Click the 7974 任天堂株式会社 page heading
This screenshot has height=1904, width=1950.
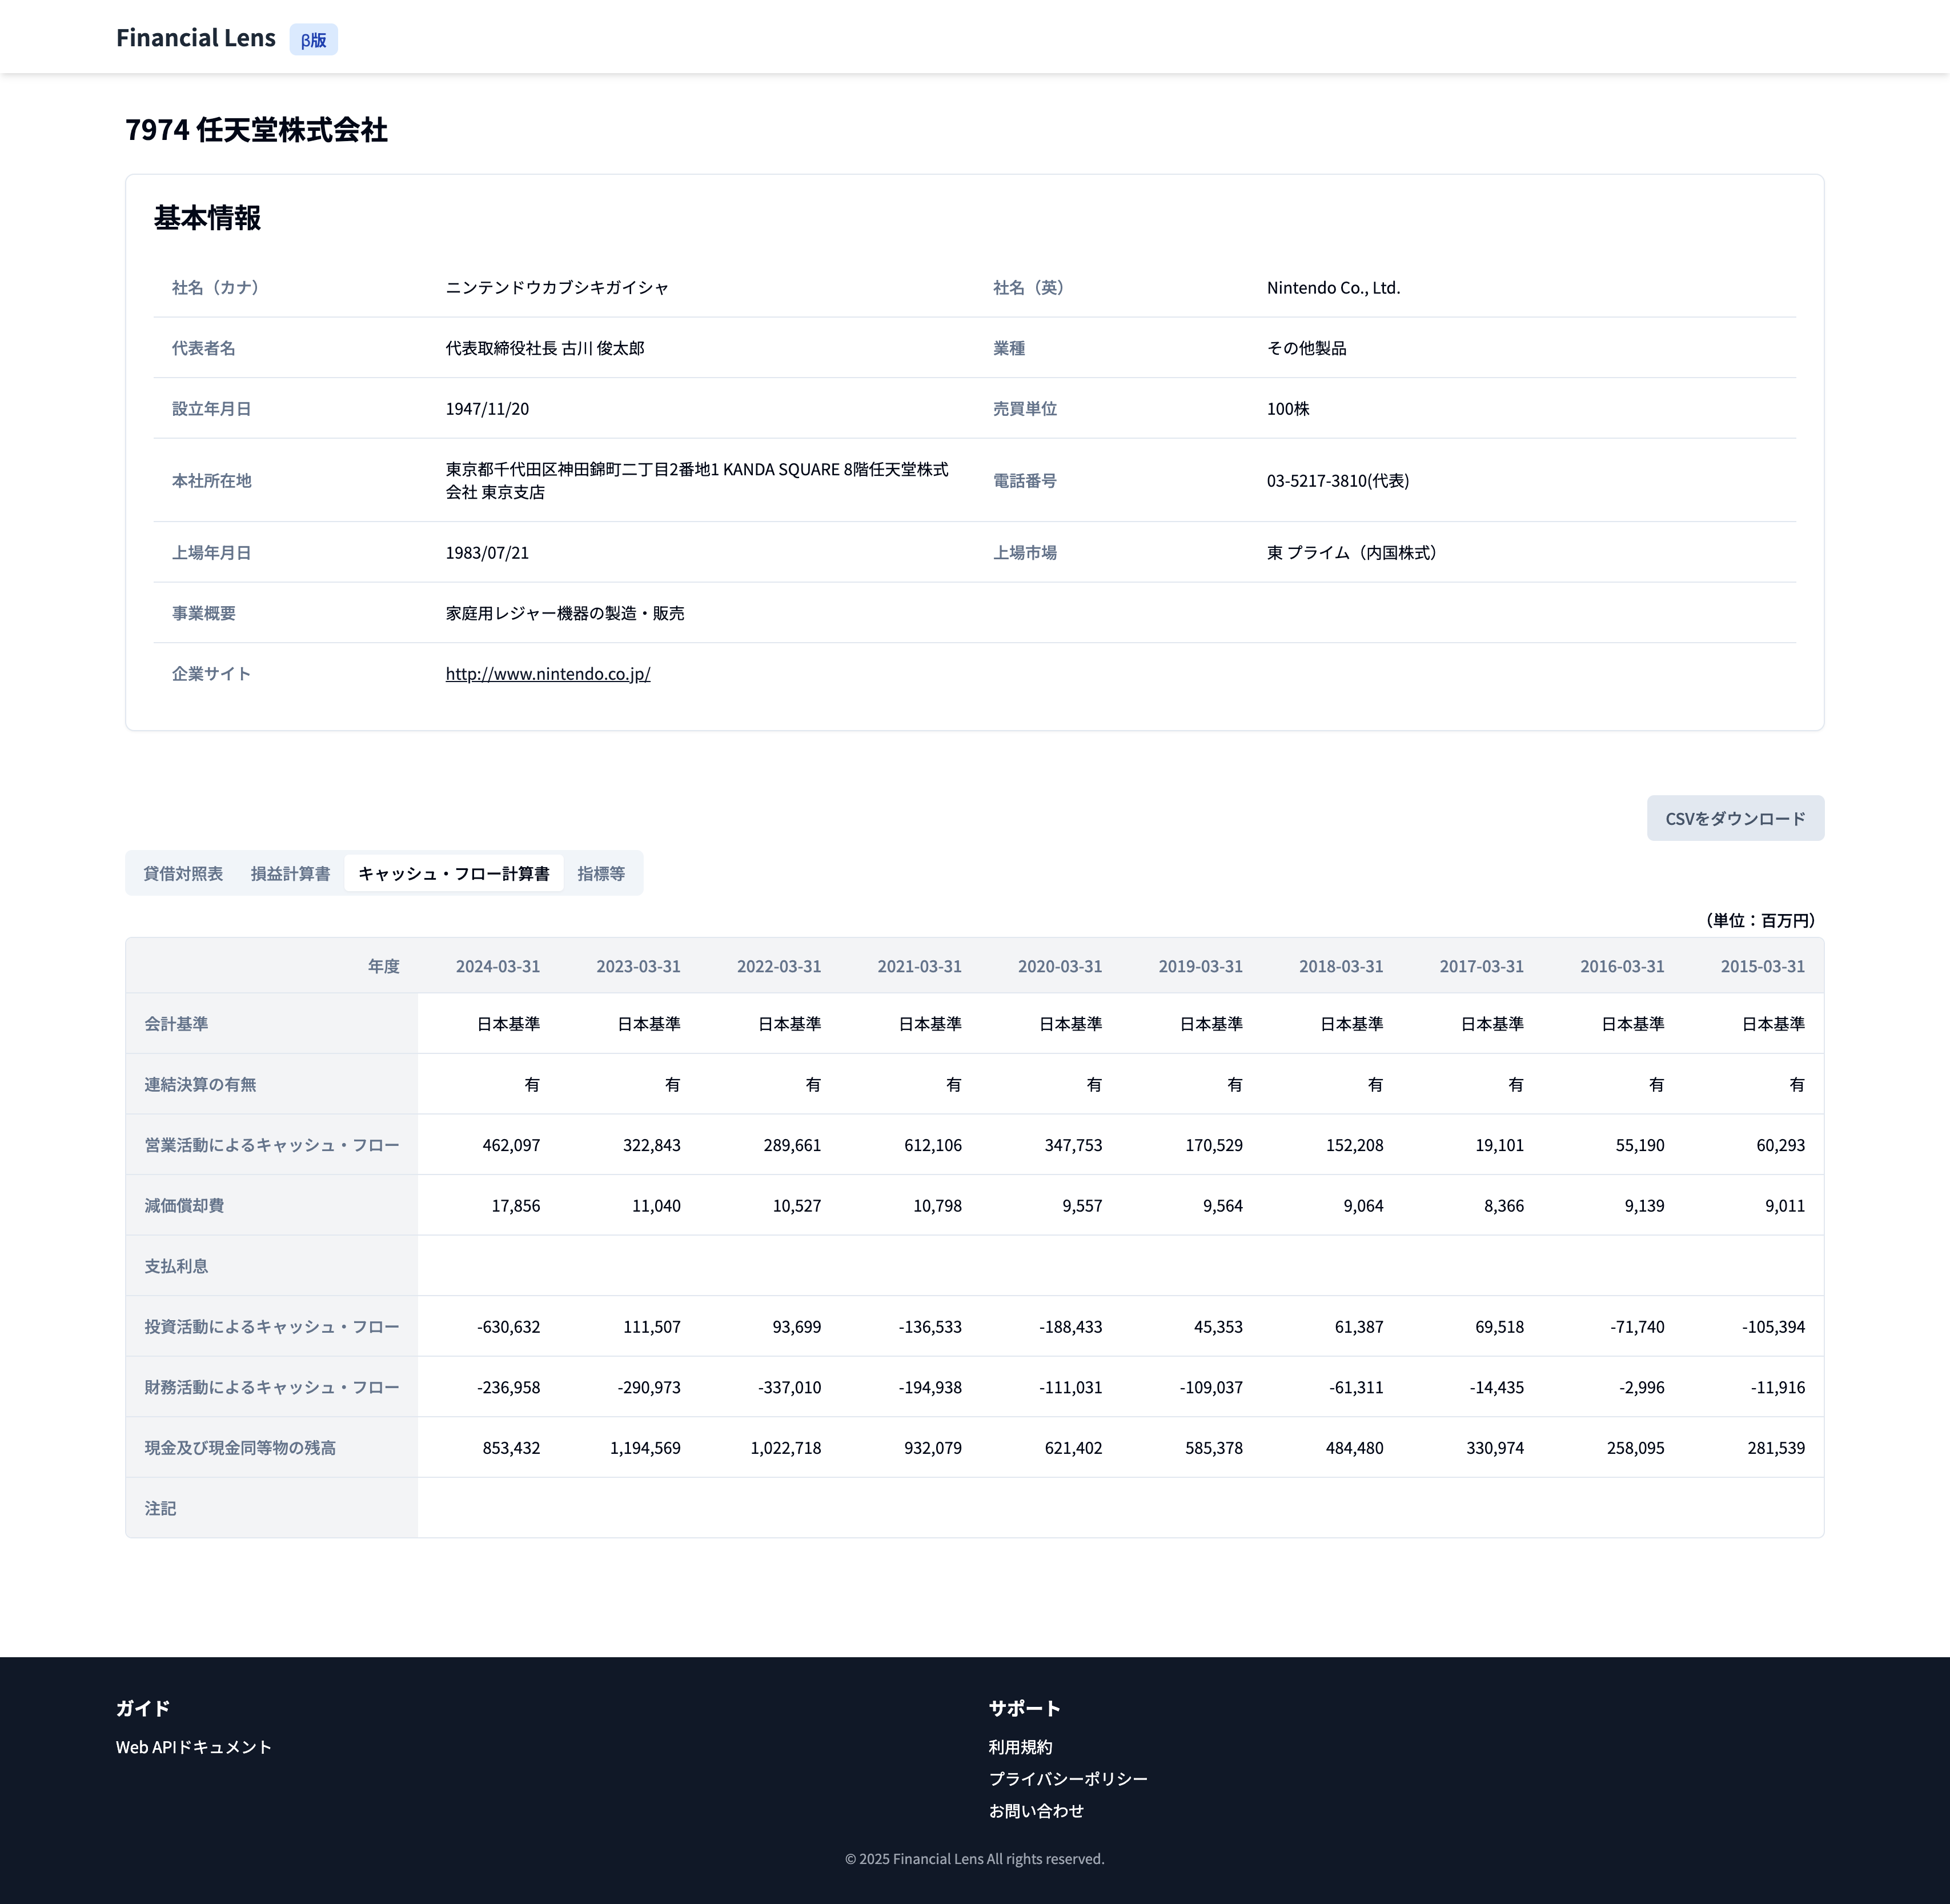click(256, 130)
